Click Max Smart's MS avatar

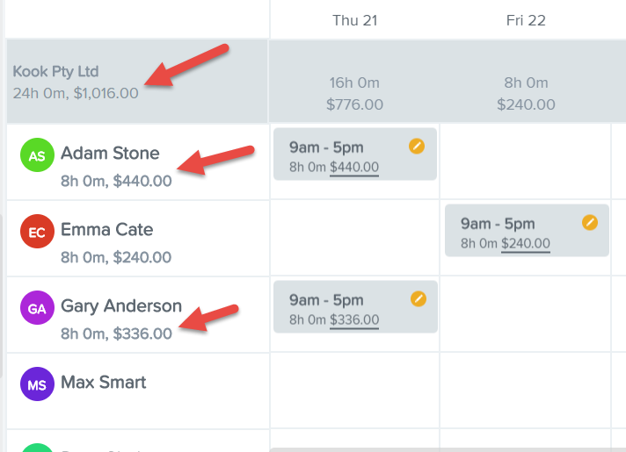pos(37,384)
